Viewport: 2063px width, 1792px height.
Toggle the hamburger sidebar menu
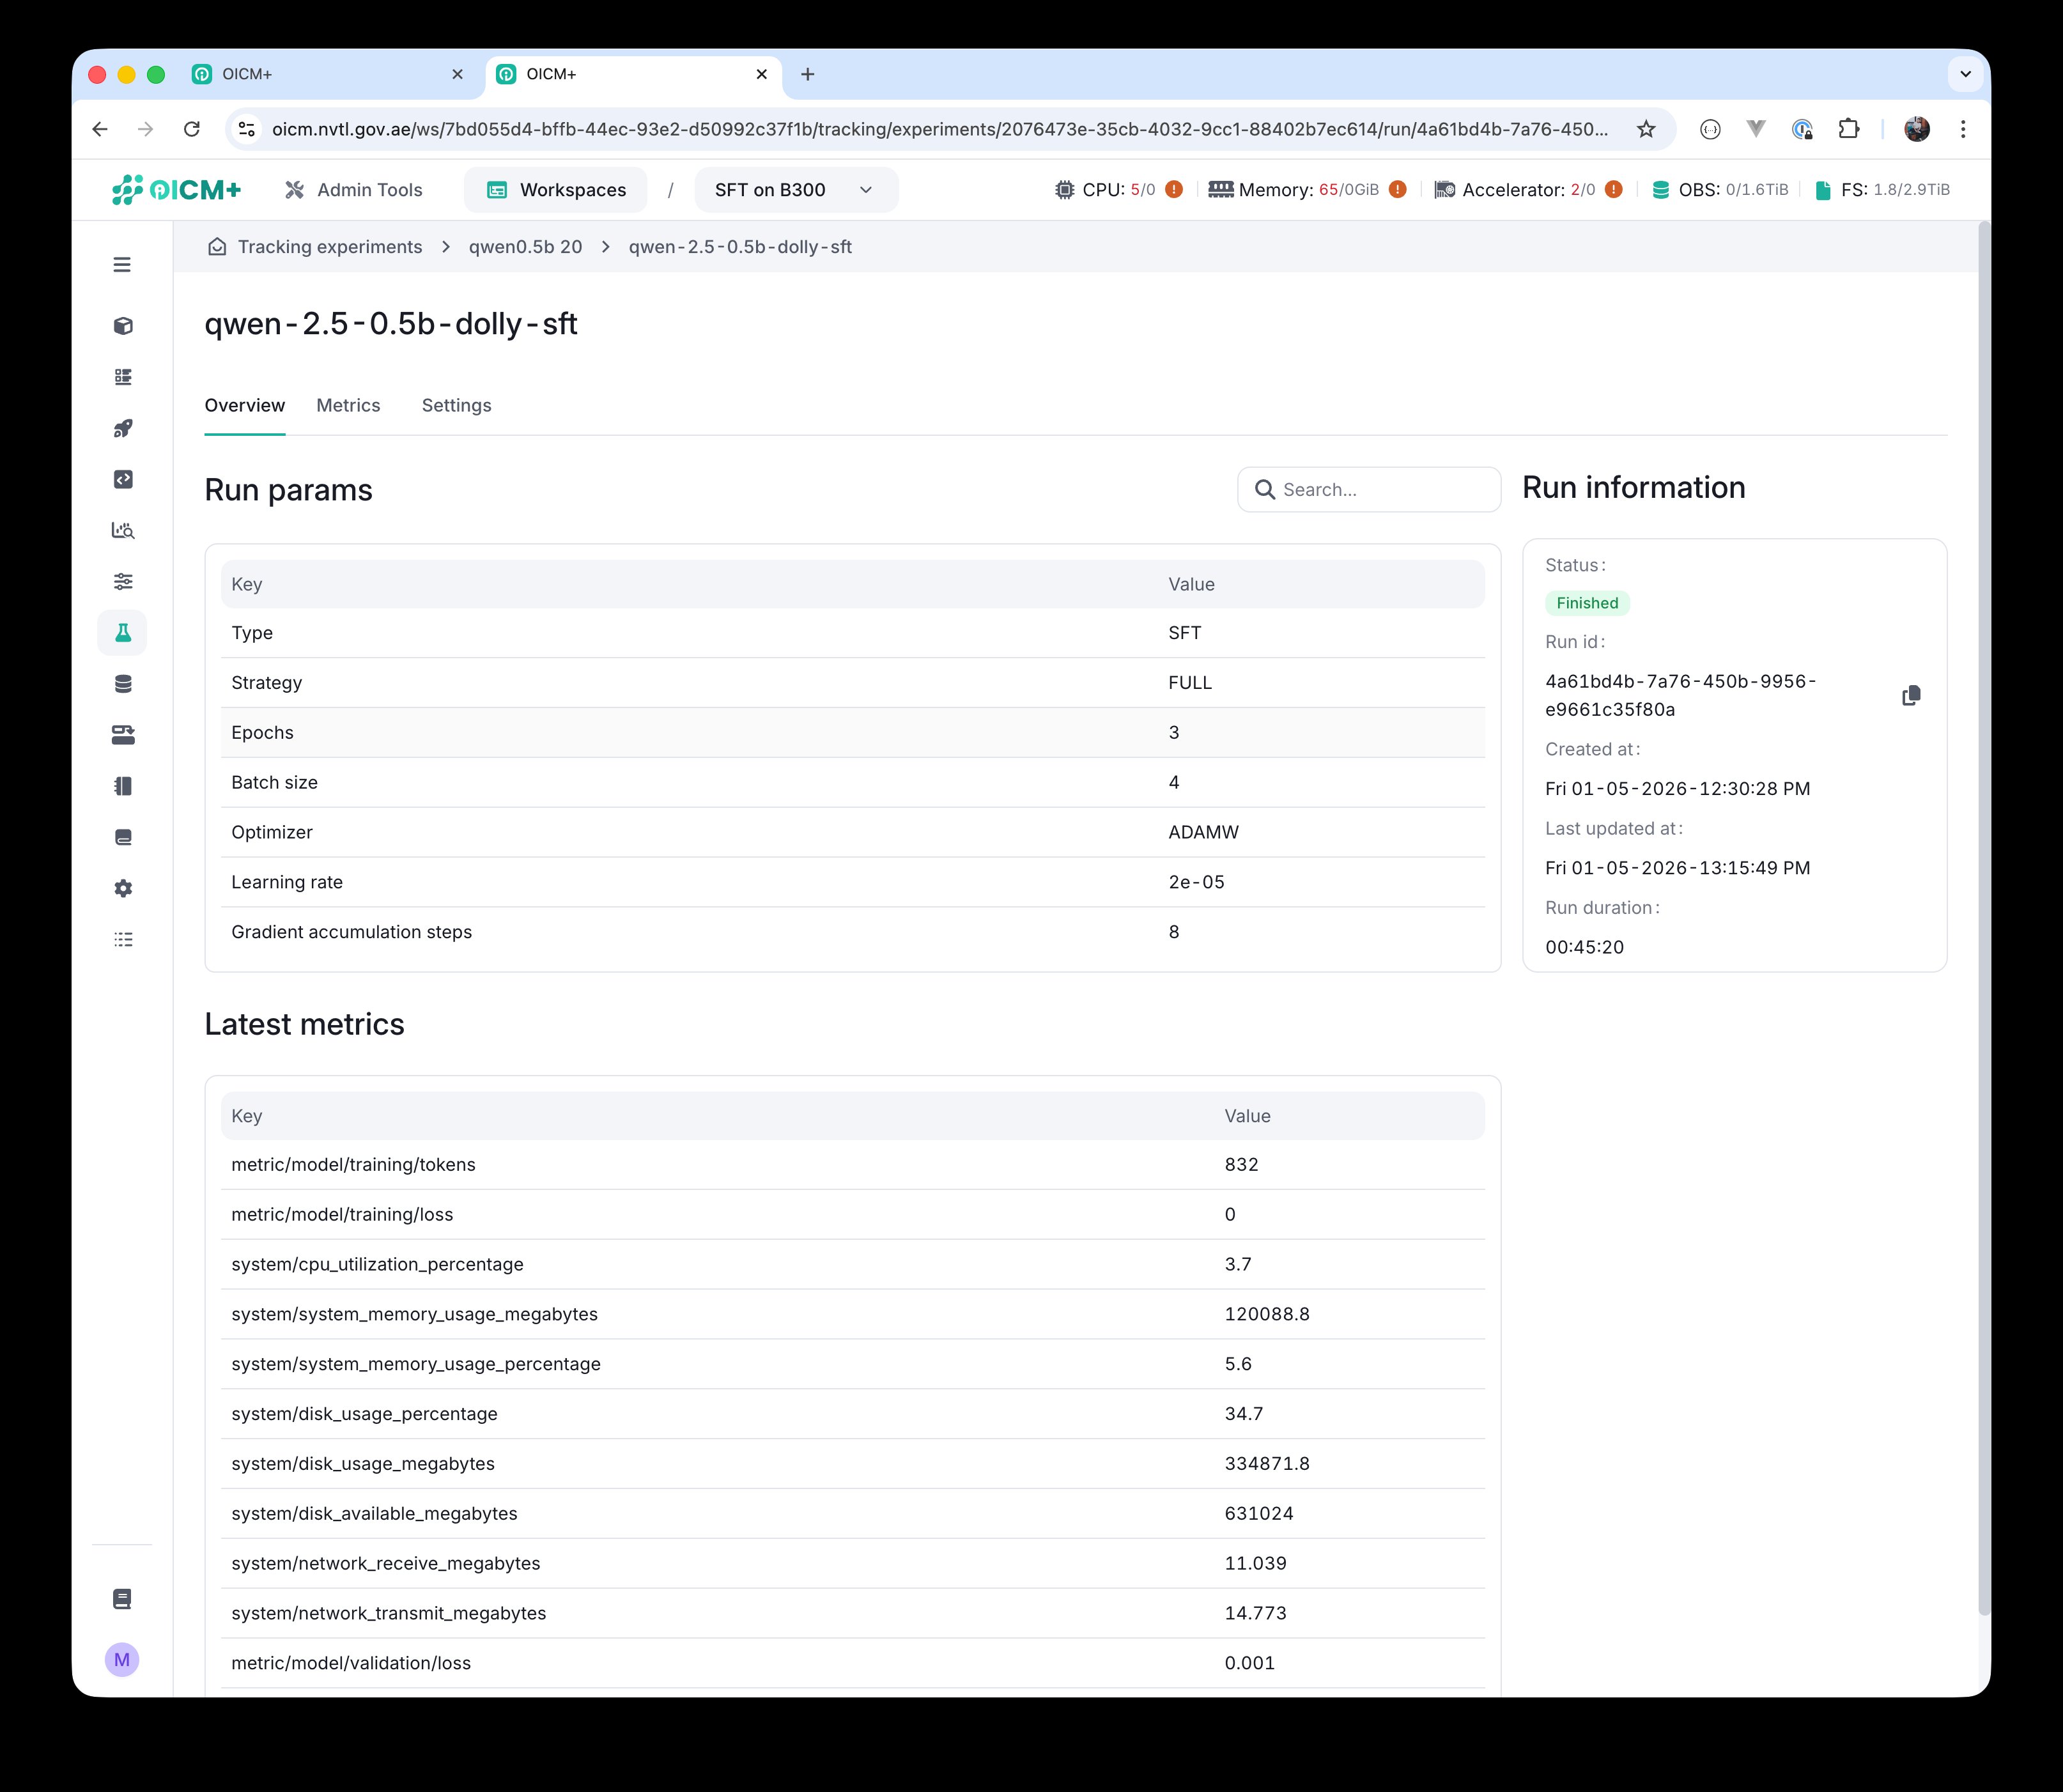(x=122, y=265)
